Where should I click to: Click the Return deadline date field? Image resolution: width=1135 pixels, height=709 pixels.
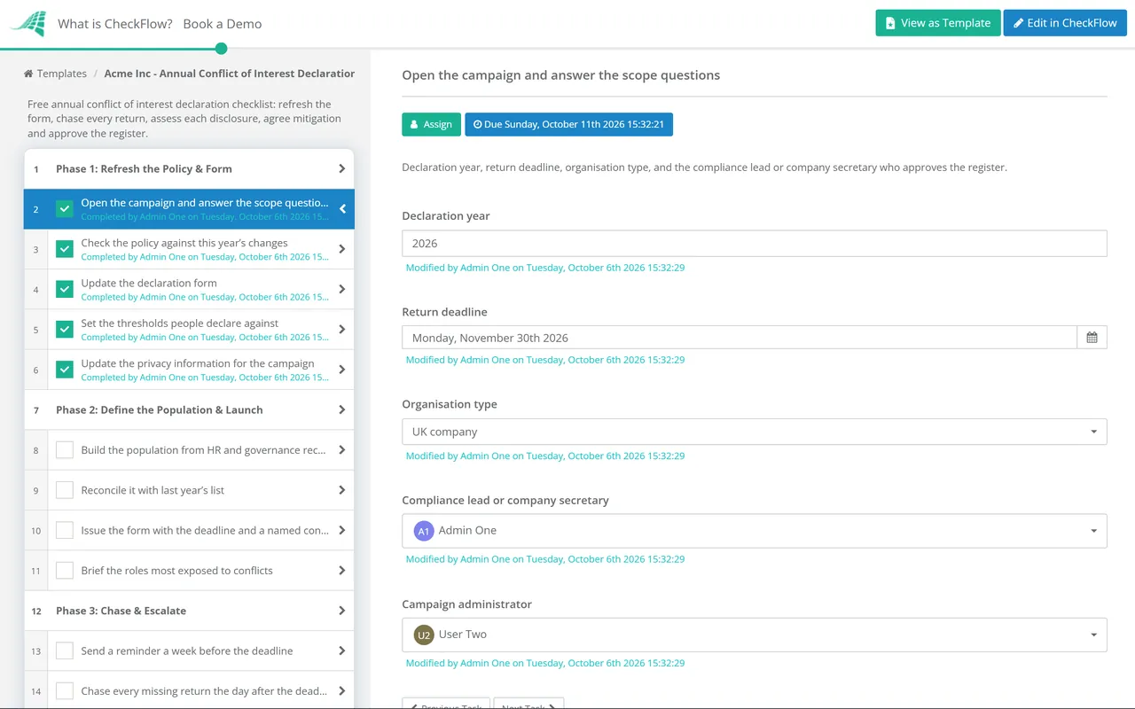[740, 338]
